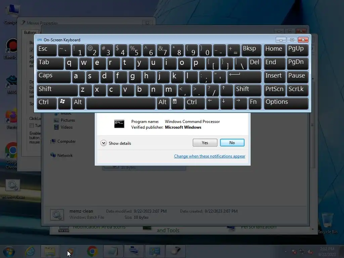Click the letter q key
The image size is (344, 258).
[x=71, y=63]
